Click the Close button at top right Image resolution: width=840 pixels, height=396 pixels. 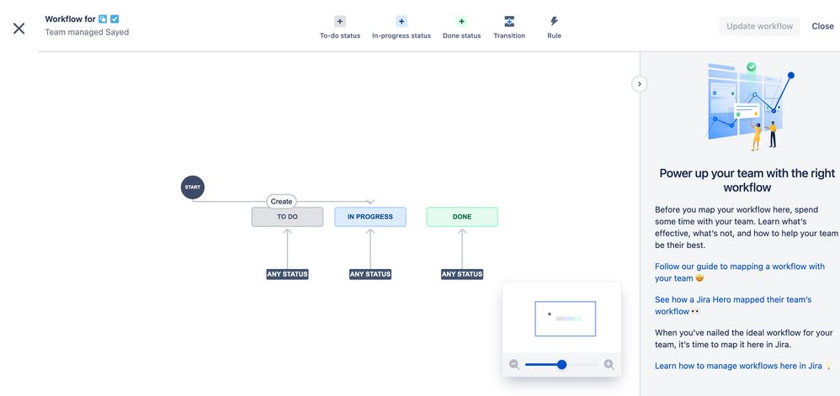(822, 26)
